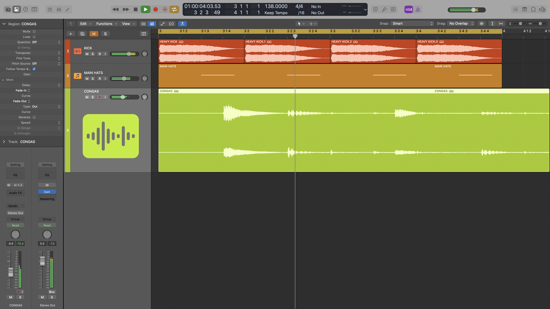
Task: Click the Cycle loop button
Action: point(174,9)
